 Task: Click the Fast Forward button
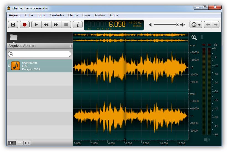coord(56,25)
